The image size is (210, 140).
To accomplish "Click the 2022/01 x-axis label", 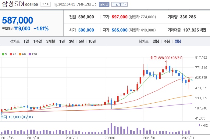I will 188,138.
